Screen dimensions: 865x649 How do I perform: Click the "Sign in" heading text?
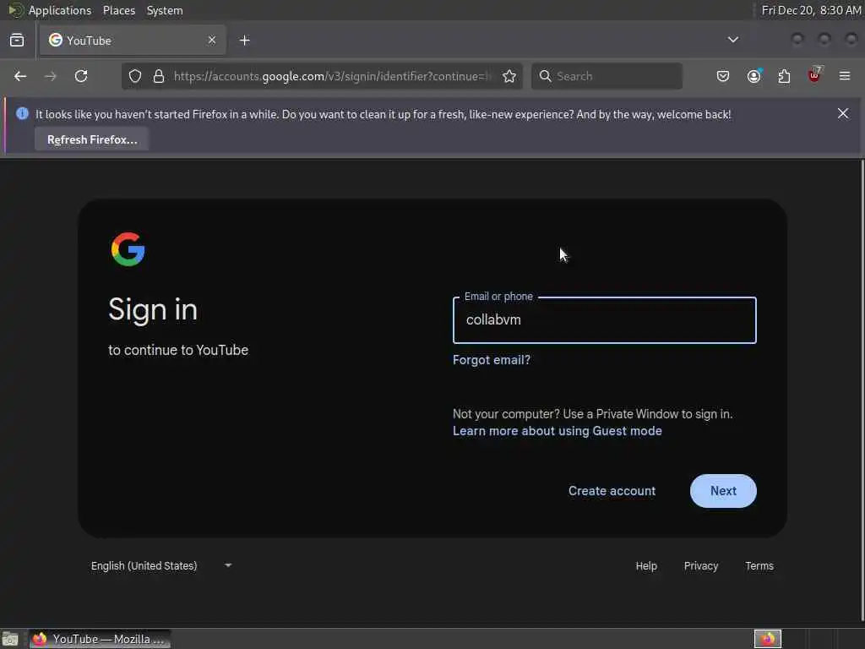point(153,309)
